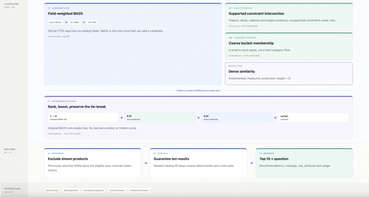The width and height of the screenshot is (369, 197).
Task: Click the 'Evidence can reorder the BM25 pool' note
Action: [198, 91]
